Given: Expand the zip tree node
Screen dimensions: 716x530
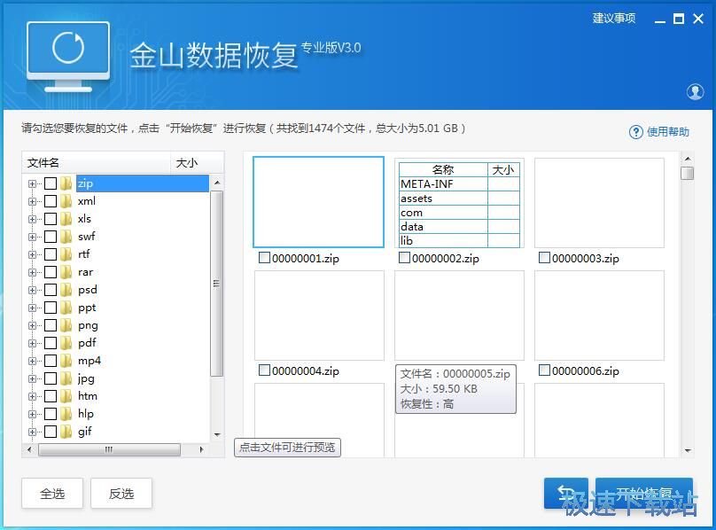Looking at the screenshot, I should [x=32, y=183].
